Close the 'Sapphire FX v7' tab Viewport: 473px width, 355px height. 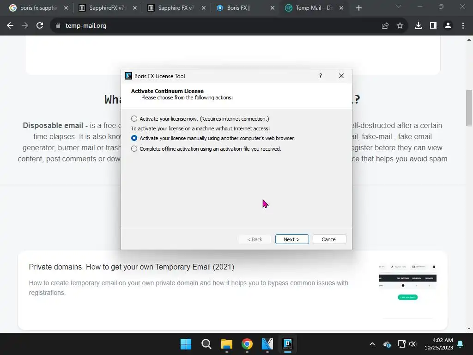(x=204, y=8)
